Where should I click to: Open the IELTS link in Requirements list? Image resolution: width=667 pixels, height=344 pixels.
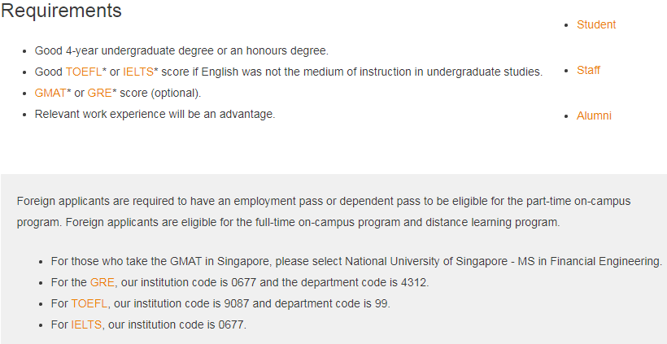(x=137, y=72)
